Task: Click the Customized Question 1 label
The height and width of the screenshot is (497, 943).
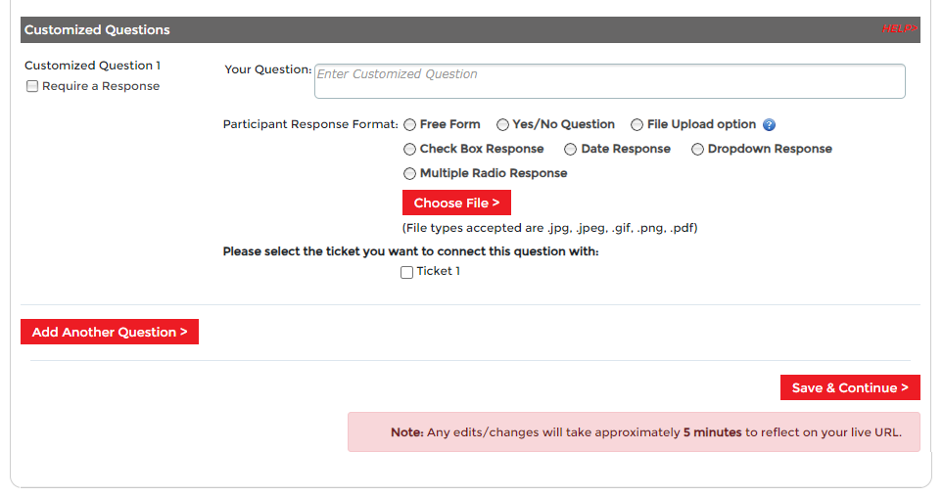Action: tap(92, 66)
